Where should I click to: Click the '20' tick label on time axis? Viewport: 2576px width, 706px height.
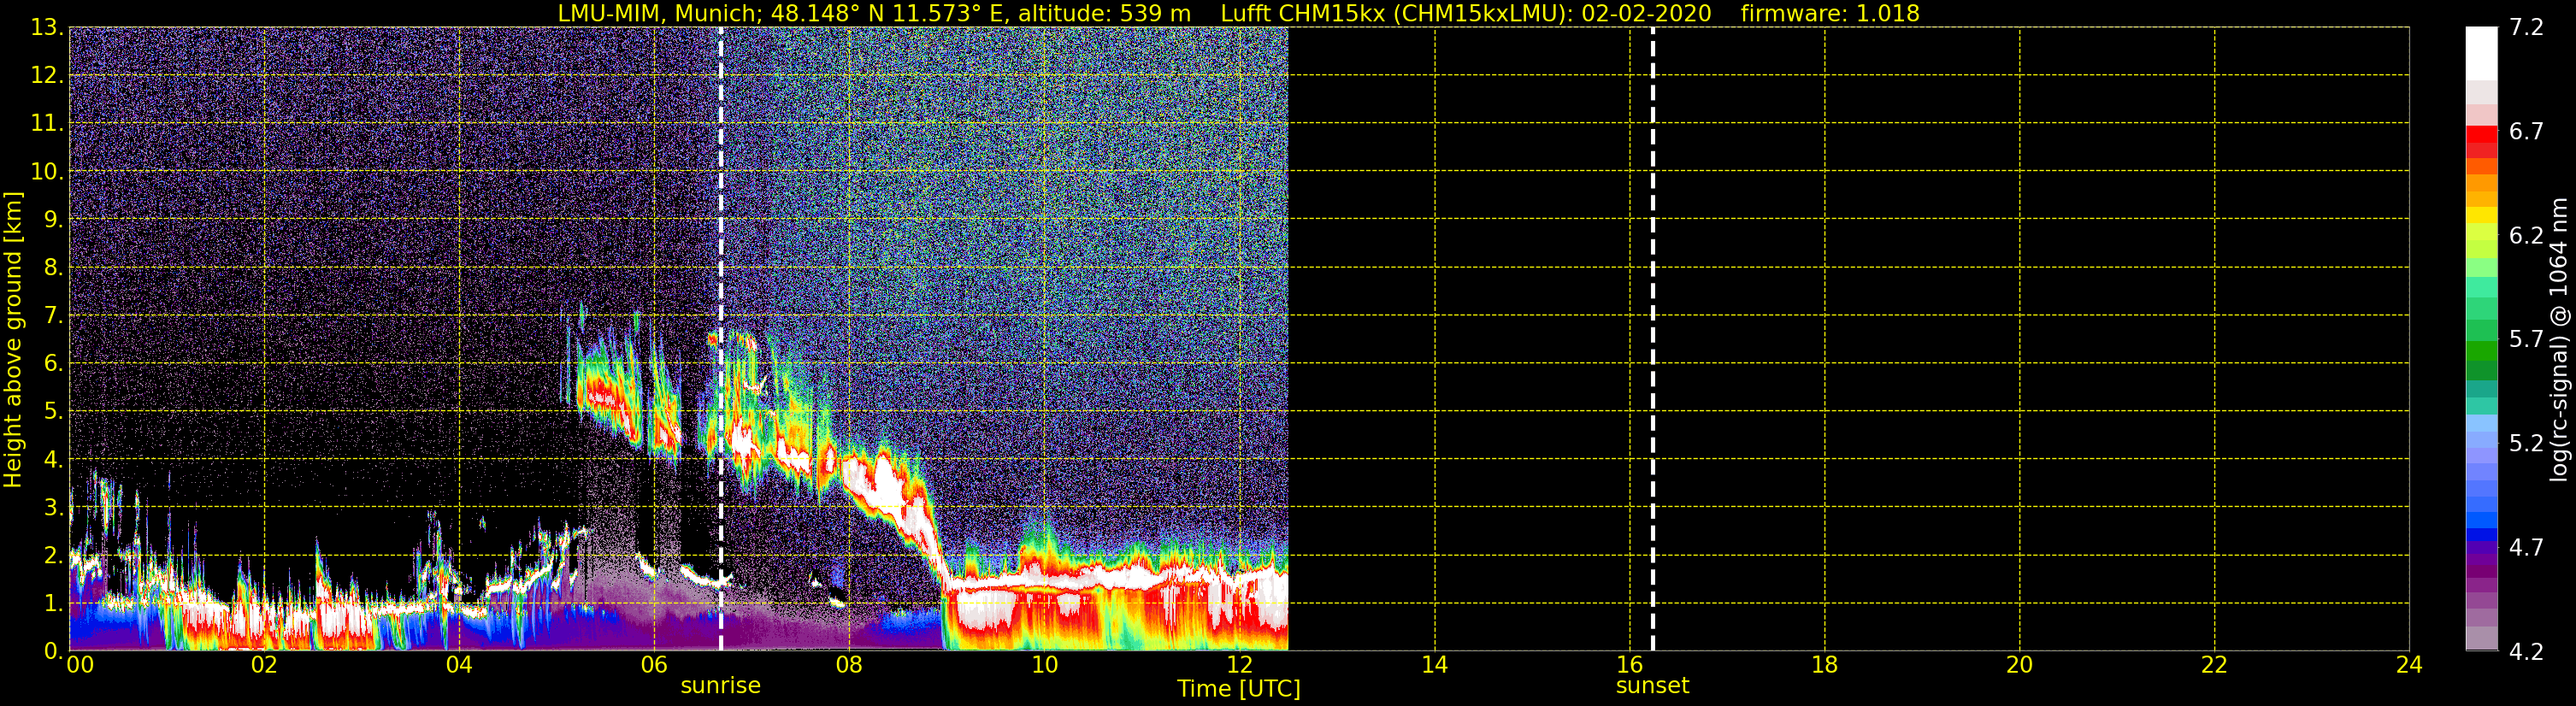coord(2019,664)
